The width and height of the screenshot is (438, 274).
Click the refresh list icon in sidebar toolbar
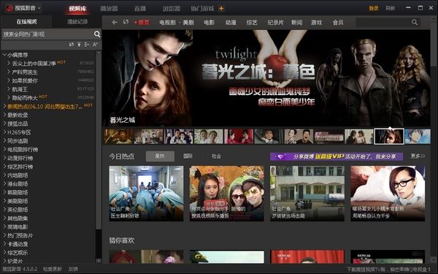click(x=72, y=45)
